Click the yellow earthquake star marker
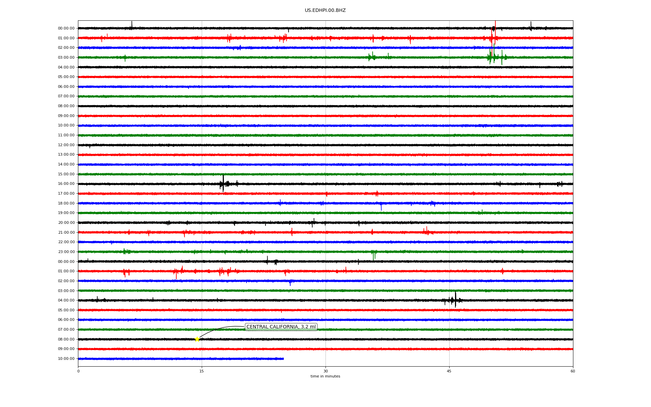The image size is (651, 407). [197, 339]
